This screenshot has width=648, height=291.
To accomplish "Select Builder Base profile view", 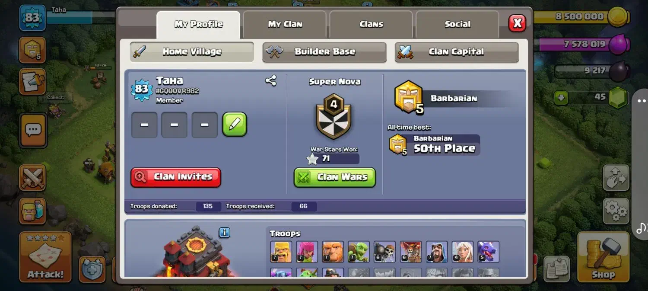I will [324, 52].
